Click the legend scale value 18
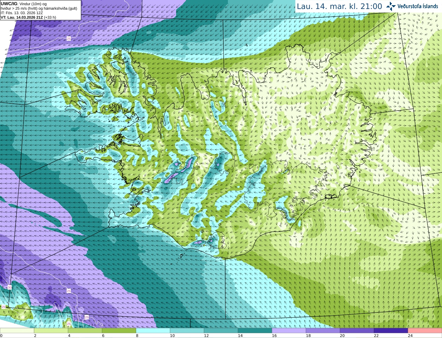442x338 pixels. [308, 336]
